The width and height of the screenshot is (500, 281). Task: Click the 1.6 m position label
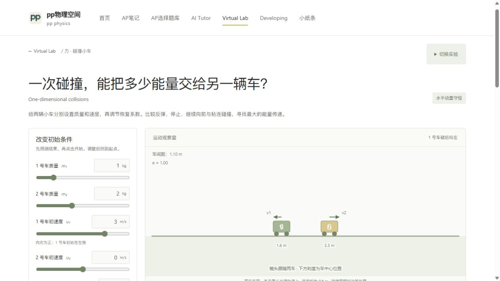click(281, 245)
